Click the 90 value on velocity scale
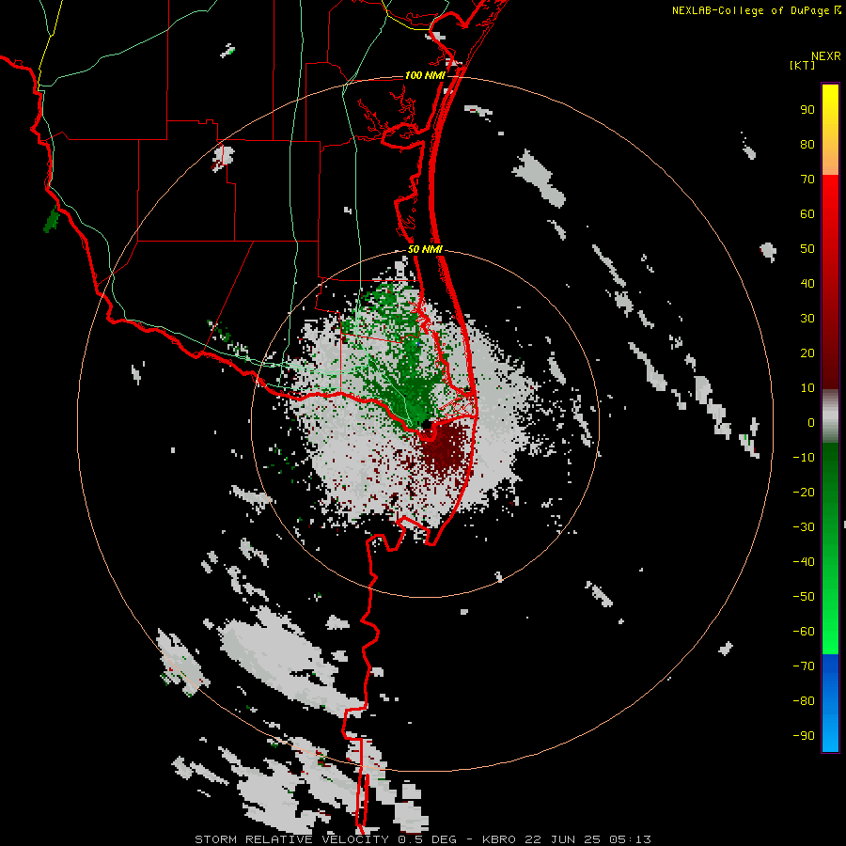Screen dimensions: 846x846 (807, 110)
